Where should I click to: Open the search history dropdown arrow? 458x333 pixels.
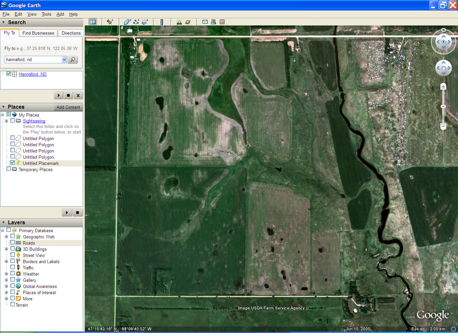(64, 59)
